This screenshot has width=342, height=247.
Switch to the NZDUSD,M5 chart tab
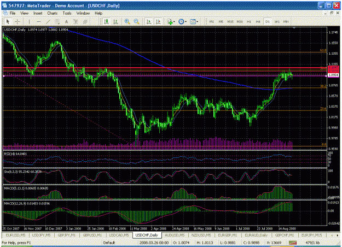tap(201, 235)
